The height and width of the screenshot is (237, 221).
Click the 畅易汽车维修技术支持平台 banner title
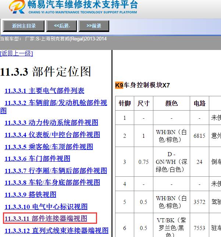tap(83, 4)
